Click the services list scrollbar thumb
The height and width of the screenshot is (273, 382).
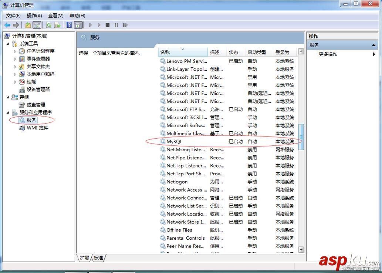[301, 137]
